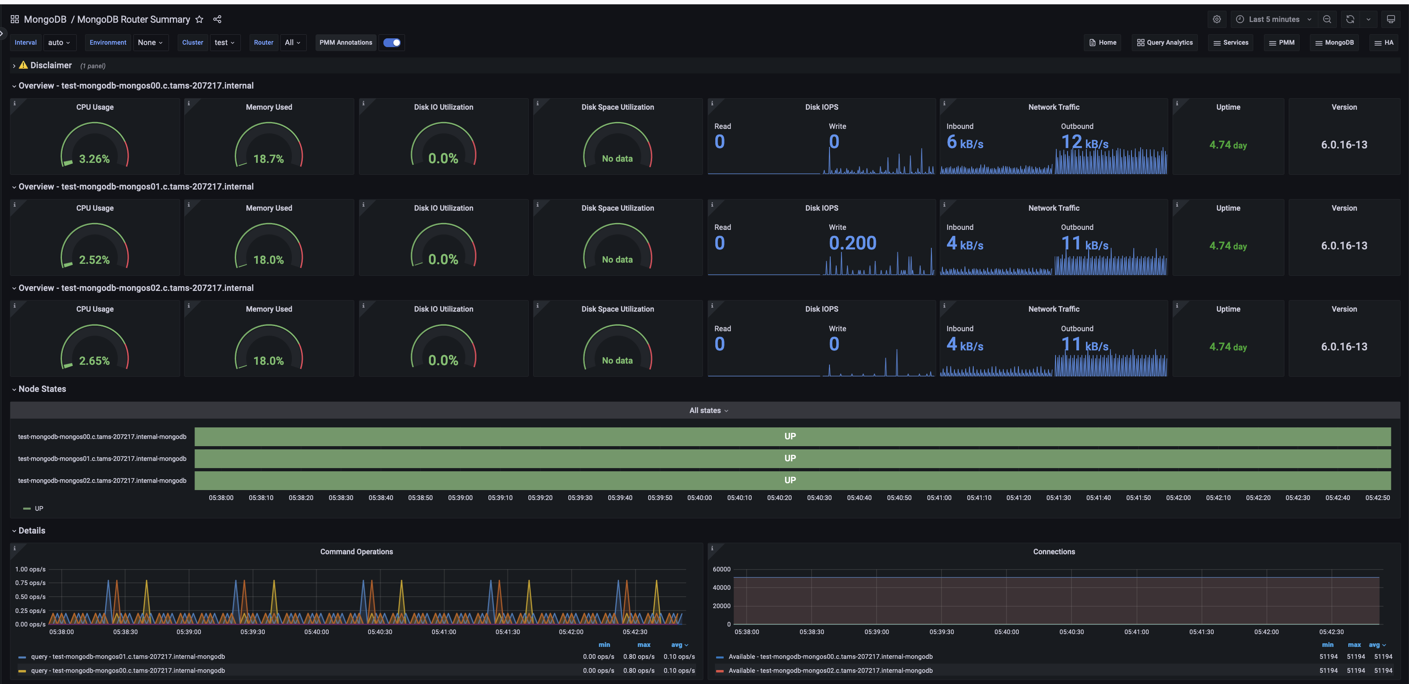Screen dimensions: 1409x684
Task: Click the Disclaimer warning icon
Action: (24, 65)
